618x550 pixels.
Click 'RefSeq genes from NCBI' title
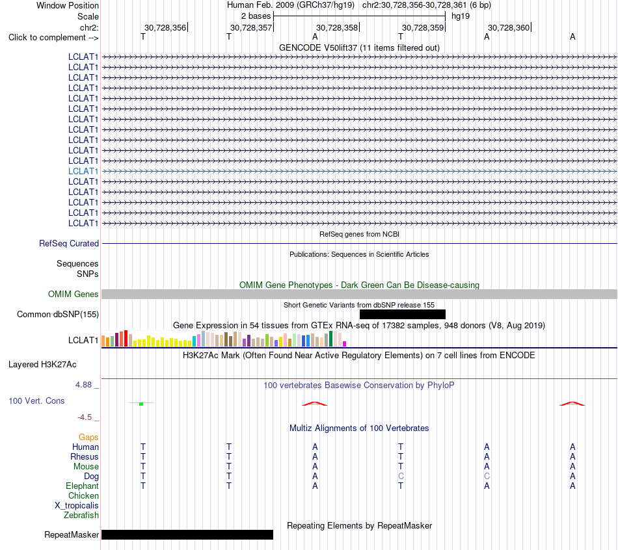tap(360, 234)
